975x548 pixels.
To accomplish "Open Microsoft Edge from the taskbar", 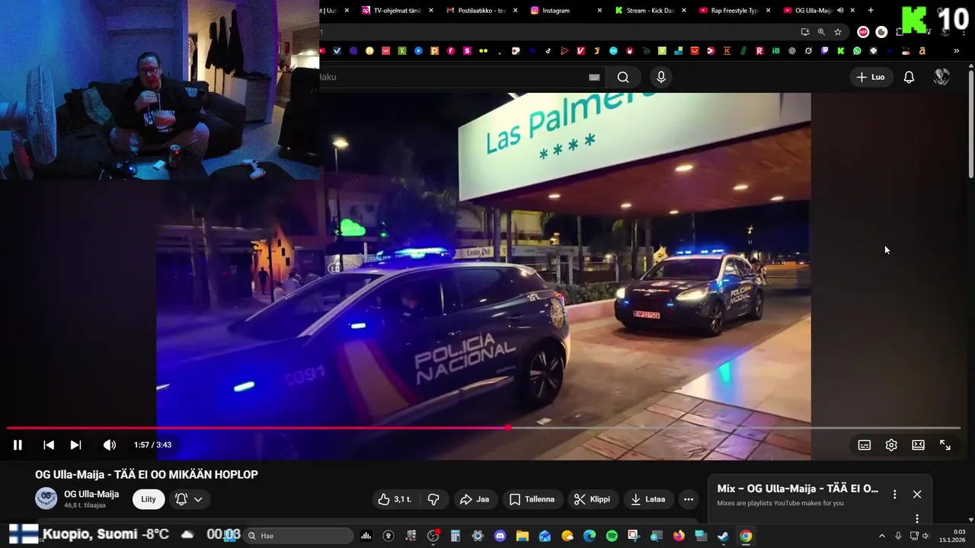I will (x=589, y=536).
